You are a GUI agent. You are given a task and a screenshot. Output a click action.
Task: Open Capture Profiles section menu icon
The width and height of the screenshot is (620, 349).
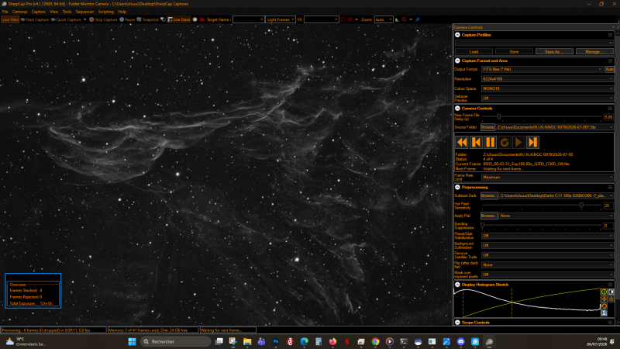tap(610, 35)
